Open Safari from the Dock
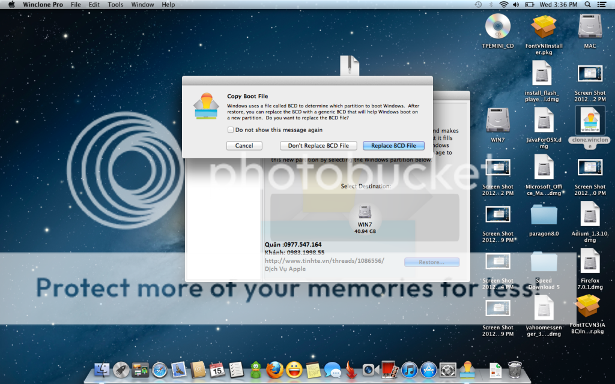This screenshot has width=615, height=384. (x=159, y=370)
